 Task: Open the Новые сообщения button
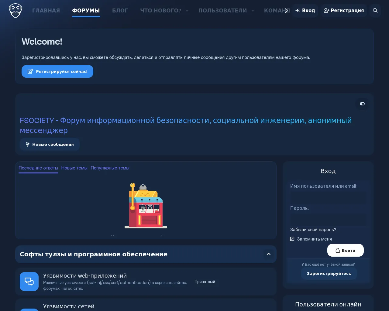50,144
